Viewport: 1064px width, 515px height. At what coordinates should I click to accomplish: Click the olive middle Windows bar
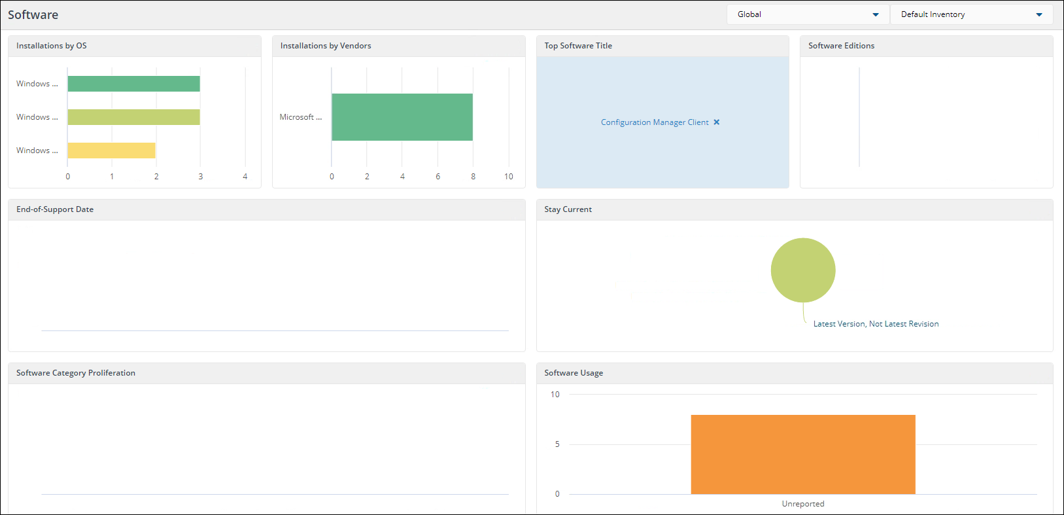click(x=133, y=117)
